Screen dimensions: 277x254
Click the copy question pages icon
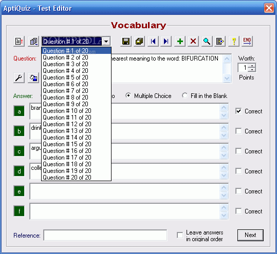pyautogui.click(x=33, y=42)
